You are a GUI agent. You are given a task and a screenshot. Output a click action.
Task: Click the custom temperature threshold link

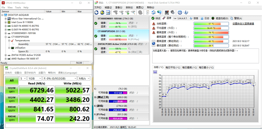pyautogui.click(x=243, y=24)
